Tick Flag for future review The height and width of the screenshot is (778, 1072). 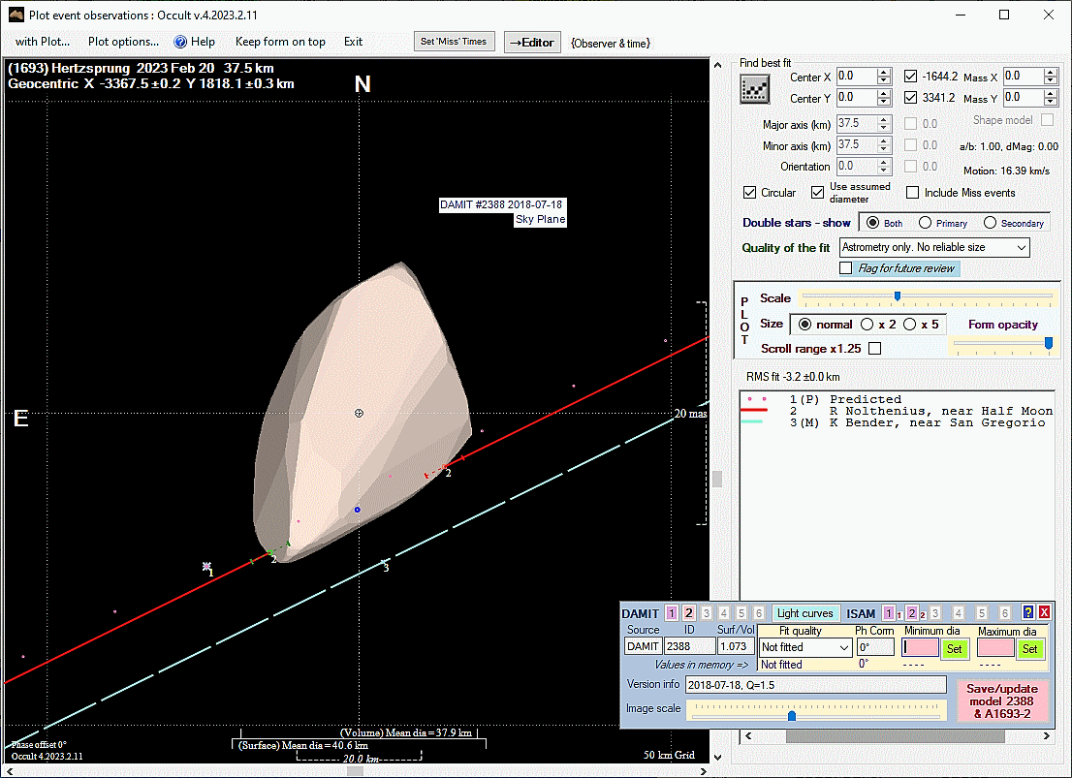(846, 268)
